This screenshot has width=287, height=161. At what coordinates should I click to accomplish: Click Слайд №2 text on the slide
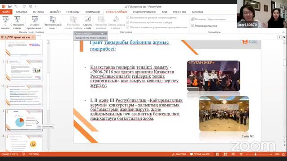click(x=248, y=136)
